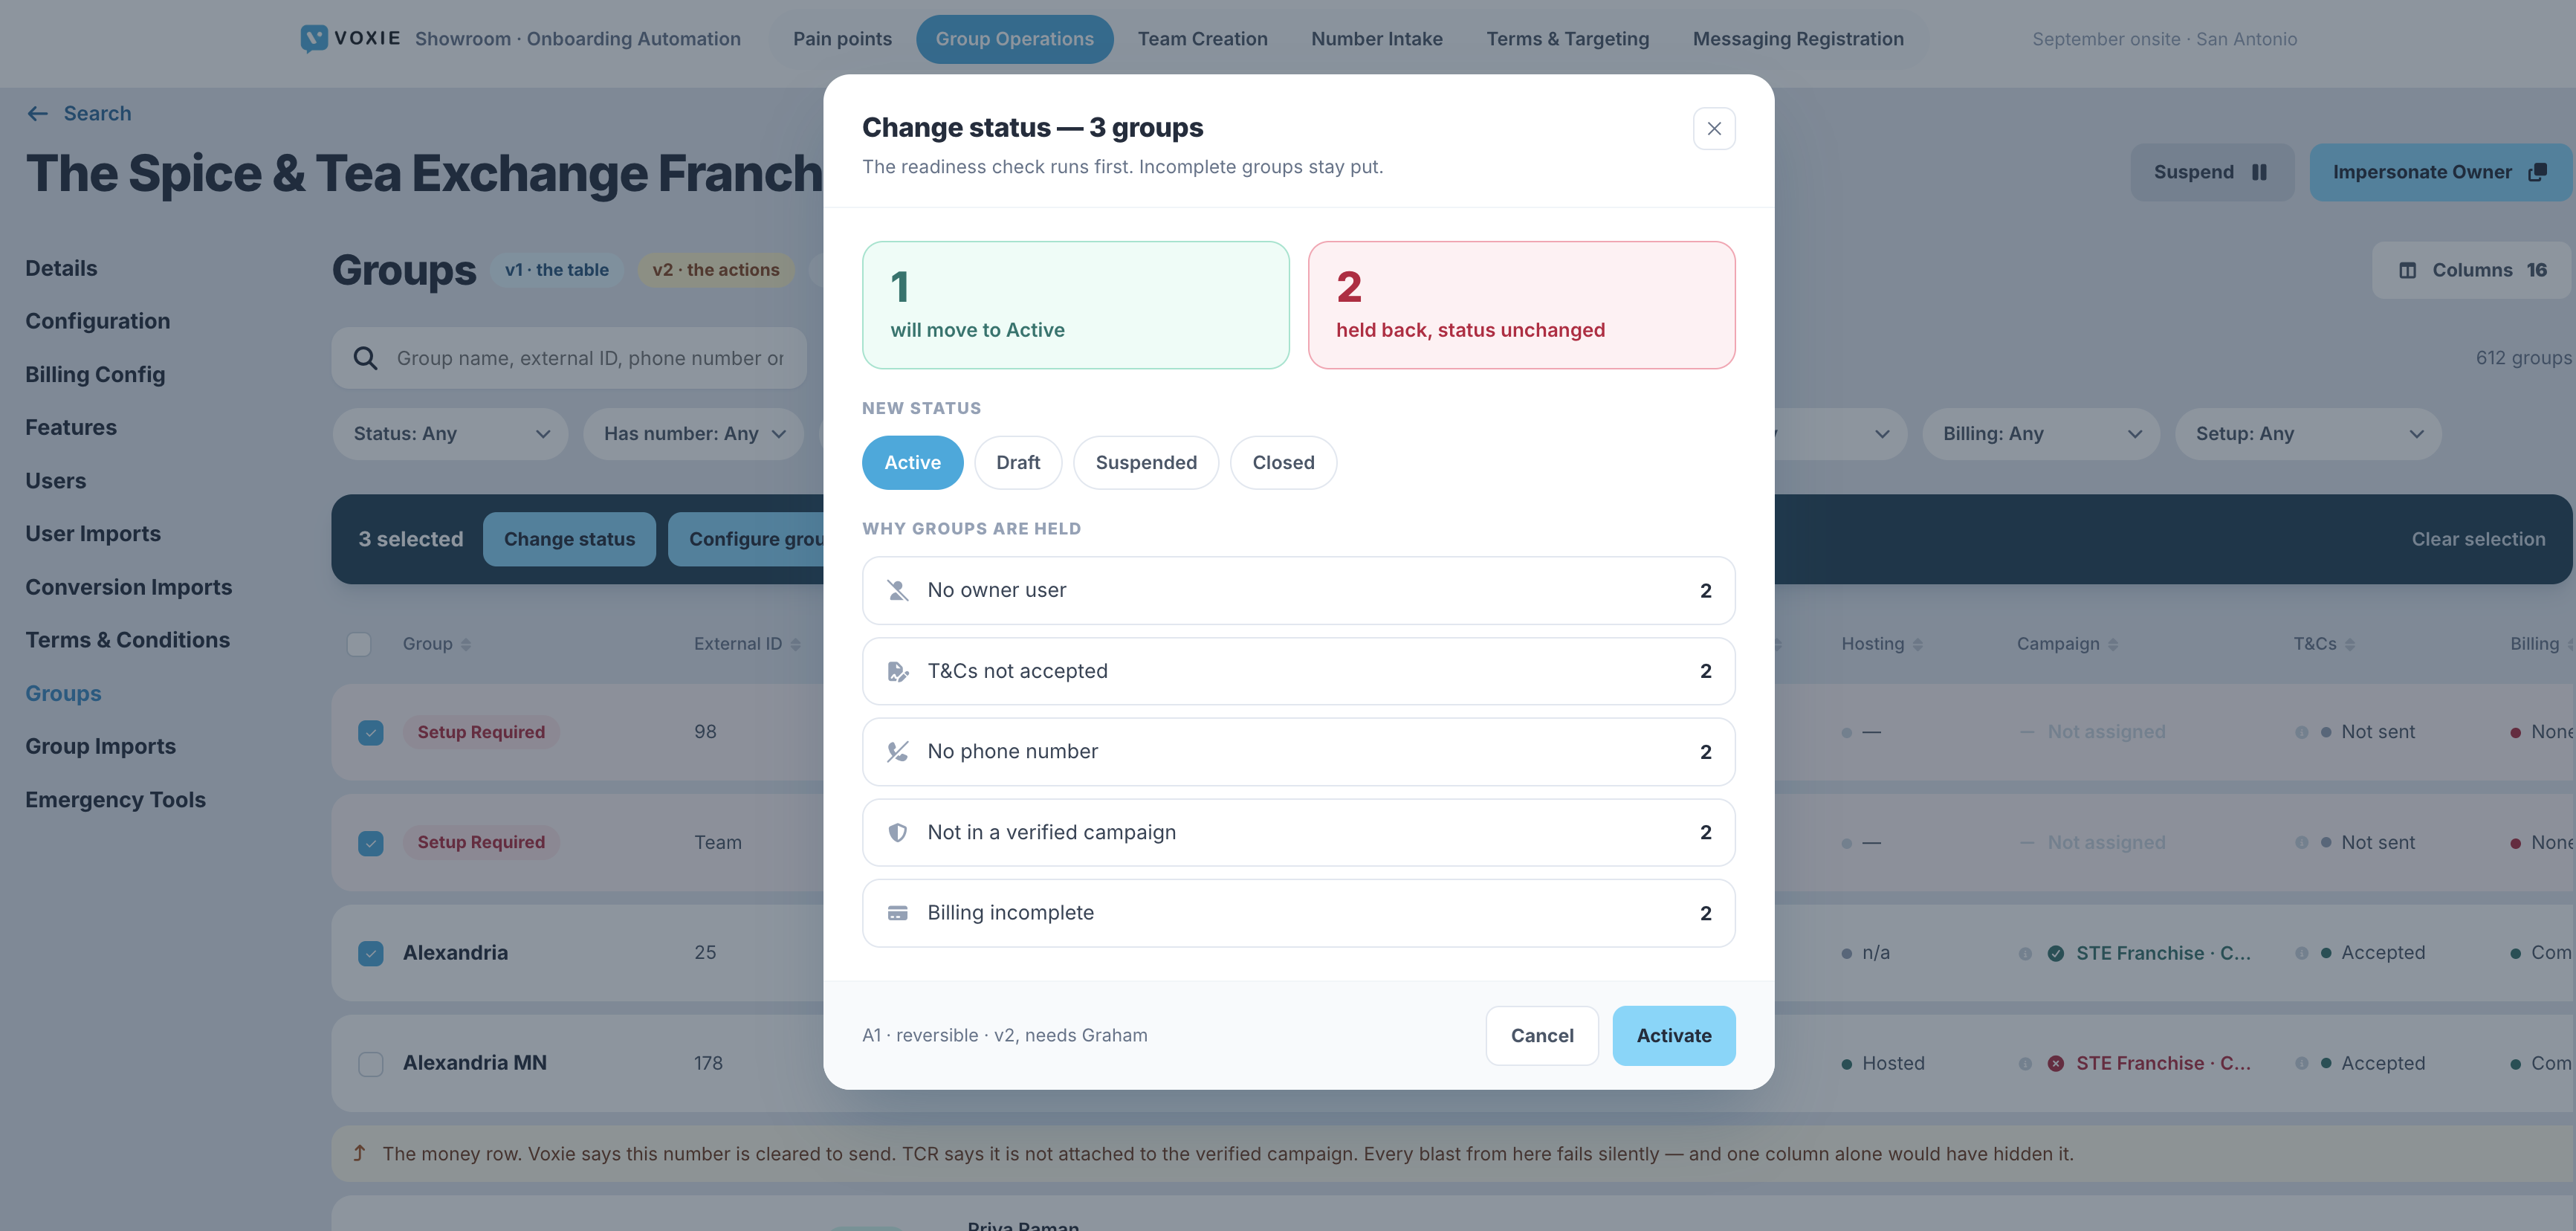2576x1231 pixels.
Task: Click the '1 will move to Active' card
Action: [1075, 305]
